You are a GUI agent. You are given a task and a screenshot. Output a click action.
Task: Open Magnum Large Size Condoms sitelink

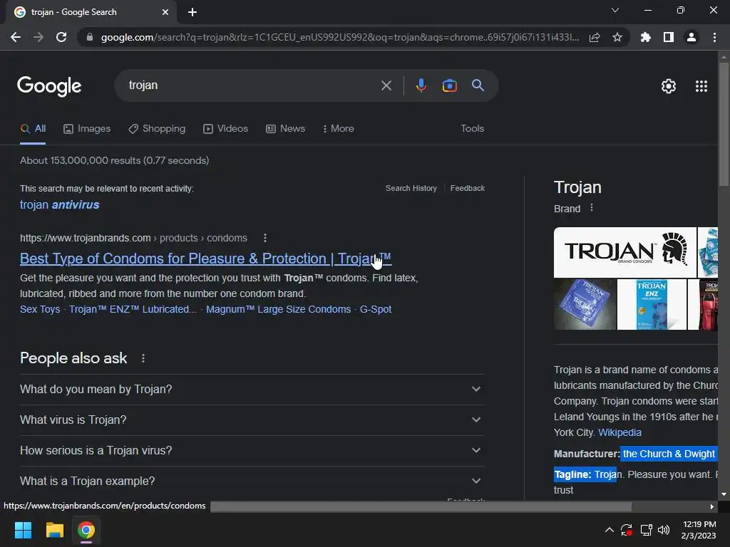point(279,309)
